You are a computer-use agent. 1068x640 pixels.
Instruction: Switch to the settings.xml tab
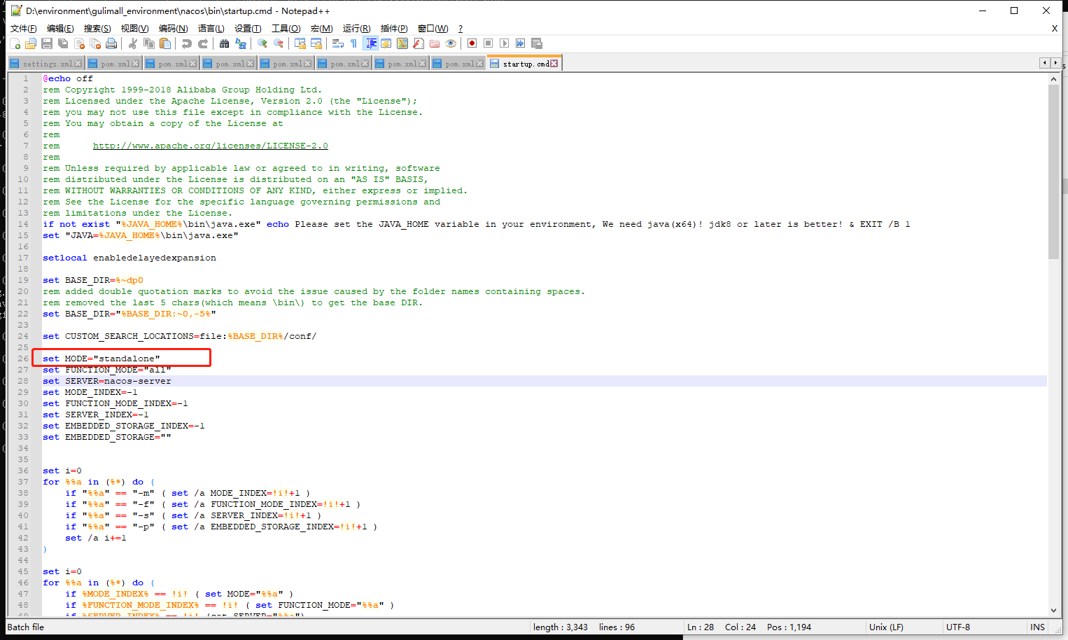[x=47, y=64]
